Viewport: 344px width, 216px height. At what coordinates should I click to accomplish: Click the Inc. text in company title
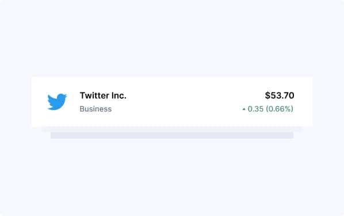(x=119, y=95)
